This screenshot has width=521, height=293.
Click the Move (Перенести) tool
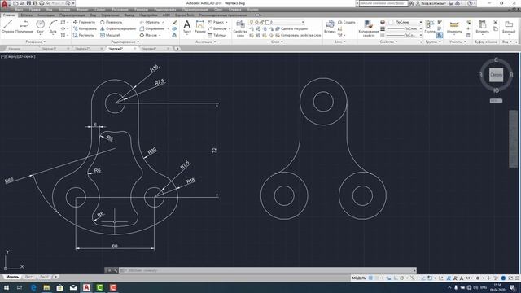pyautogui.click(x=84, y=22)
